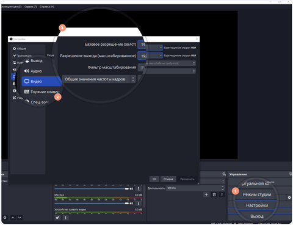Screen dimensions: 293x225
Task: Toggle Режим студии mode
Action: pos(257,195)
